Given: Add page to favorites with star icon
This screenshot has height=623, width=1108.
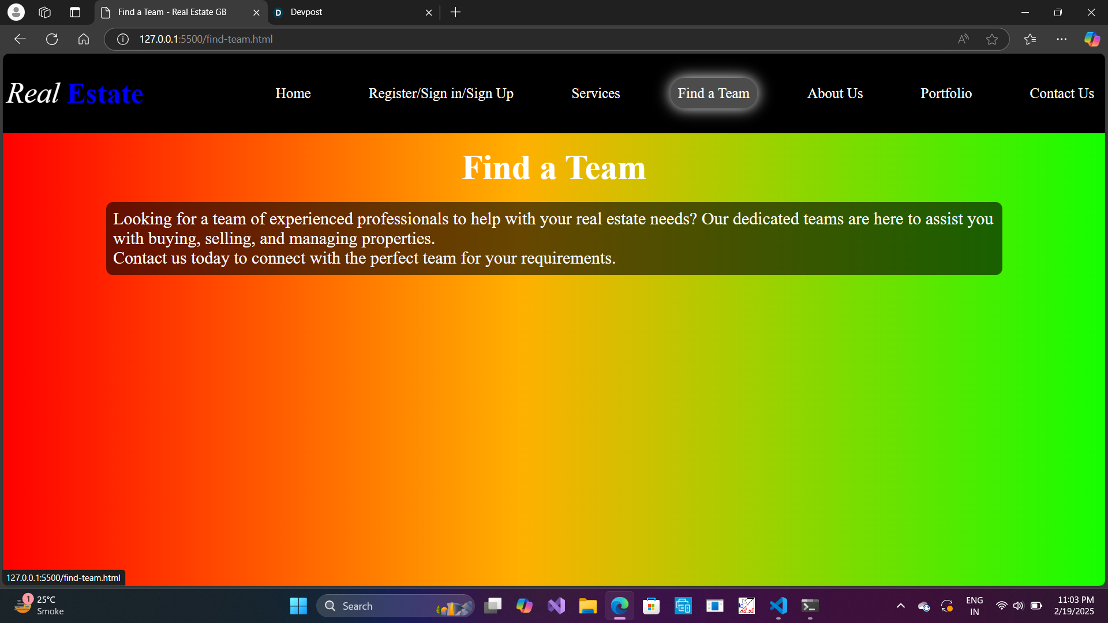Looking at the screenshot, I should point(992,39).
